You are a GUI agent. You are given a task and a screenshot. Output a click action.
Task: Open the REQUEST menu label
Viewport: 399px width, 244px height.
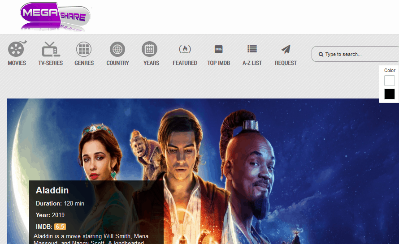[286, 63]
